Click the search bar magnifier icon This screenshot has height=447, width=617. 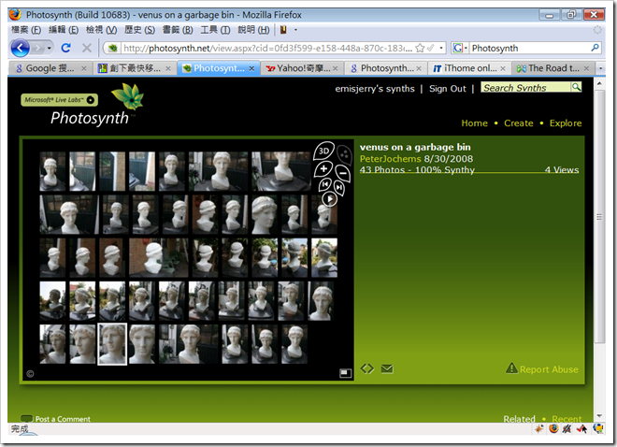pos(595,48)
